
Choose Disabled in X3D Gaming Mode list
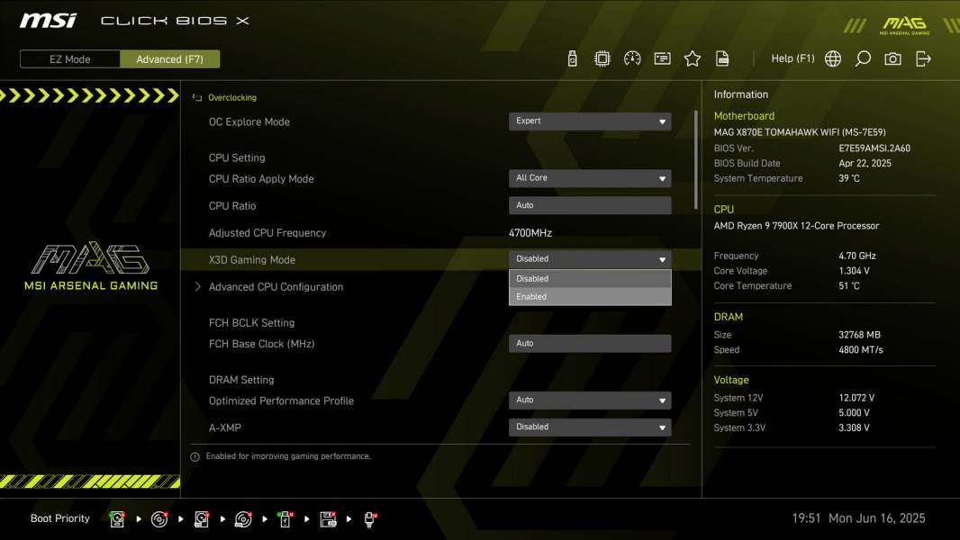[x=590, y=279]
